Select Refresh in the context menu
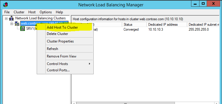The image size is (222, 104). point(65,49)
